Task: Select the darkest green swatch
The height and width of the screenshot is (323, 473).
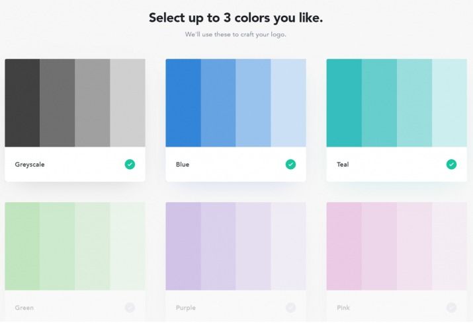Action: coord(22,246)
